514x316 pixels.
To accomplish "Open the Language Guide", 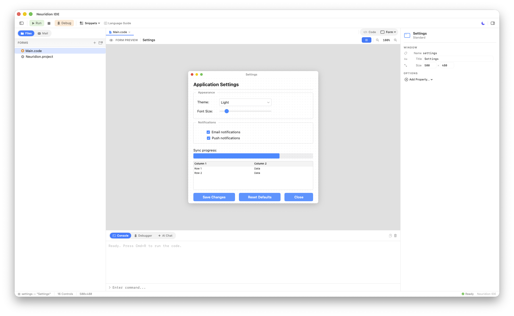I will click(117, 23).
